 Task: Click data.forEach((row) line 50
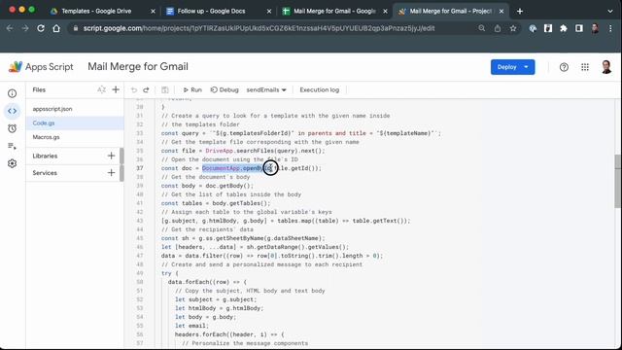207,282
